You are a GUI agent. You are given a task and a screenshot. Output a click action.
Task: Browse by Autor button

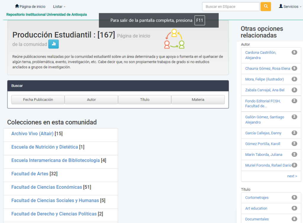[91, 100]
